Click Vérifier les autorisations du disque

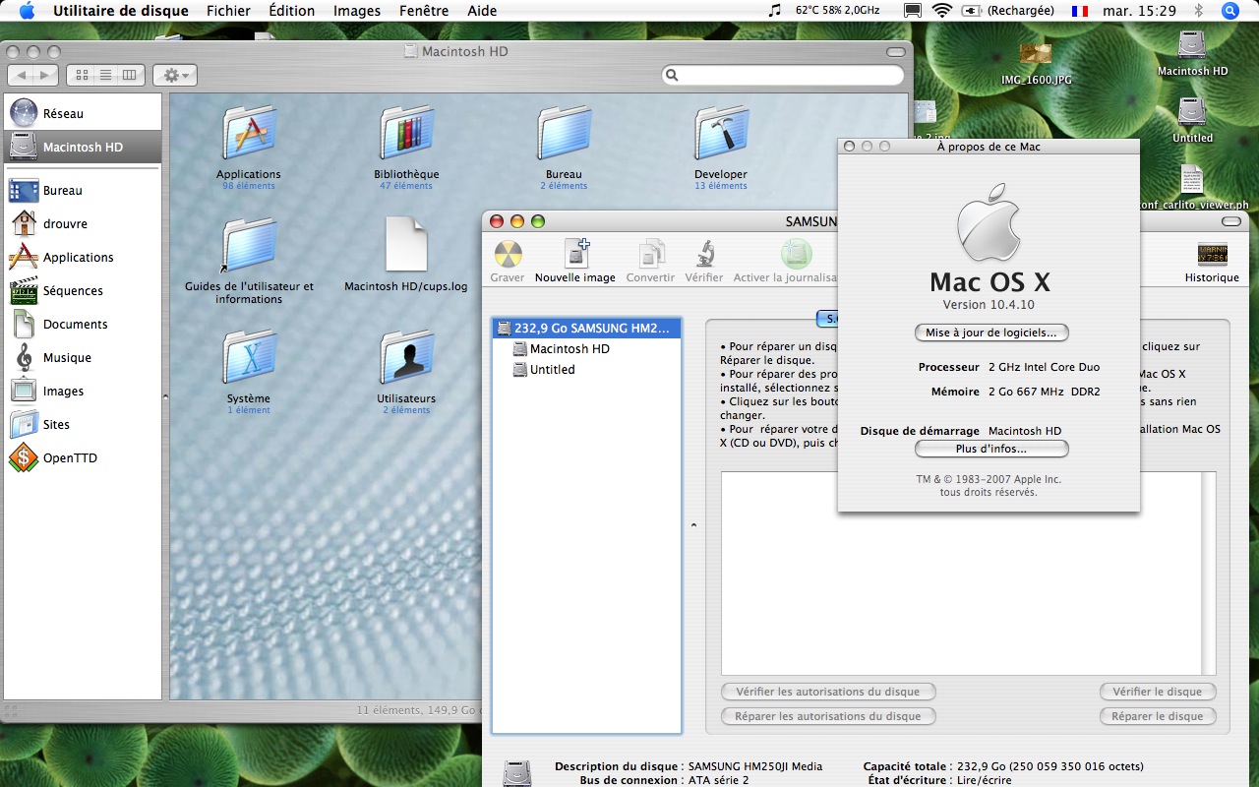(x=828, y=692)
